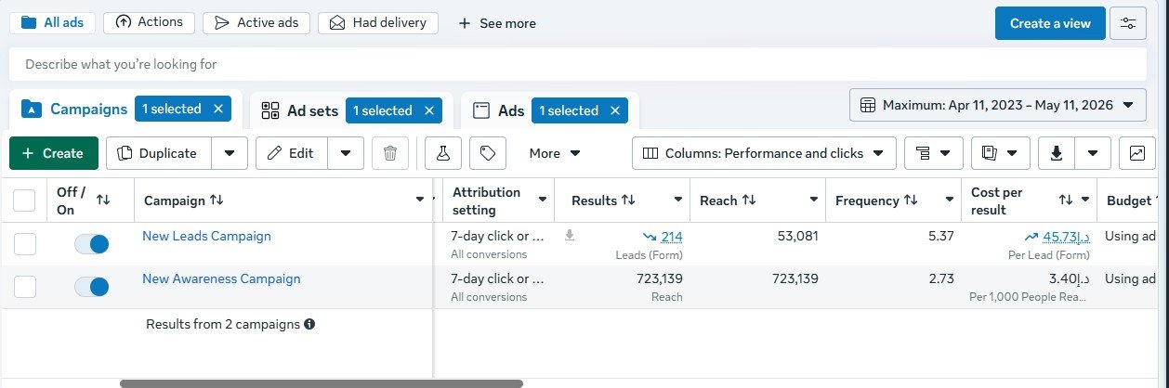Clear the Campaigns 1 selected filter
1169x388 pixels.
pos(217,109)
